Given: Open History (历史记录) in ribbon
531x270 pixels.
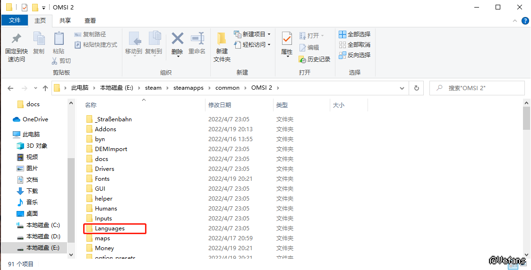Looking at the screenshot, I should [314, 59].
